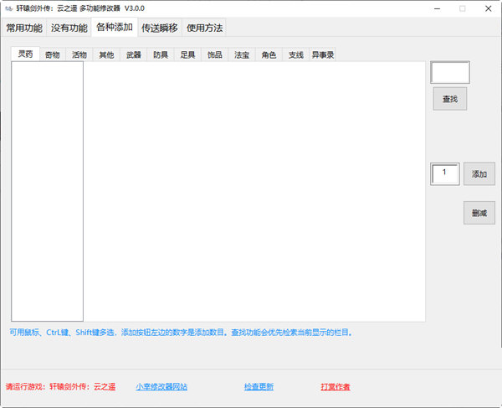Open the 防具 sub-tab

tap(161, 54)
